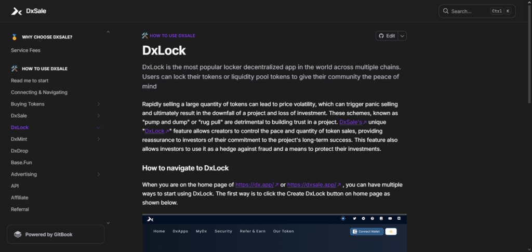Expand the DxMint sidebar chevron
Screen dimensions: 532x252
98,139
